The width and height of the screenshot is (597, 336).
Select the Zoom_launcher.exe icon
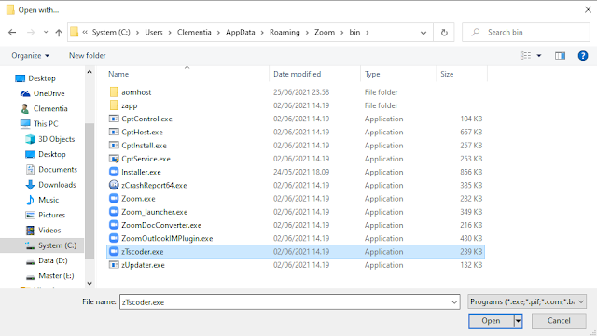pyautogui.click(x=114, y=212)
